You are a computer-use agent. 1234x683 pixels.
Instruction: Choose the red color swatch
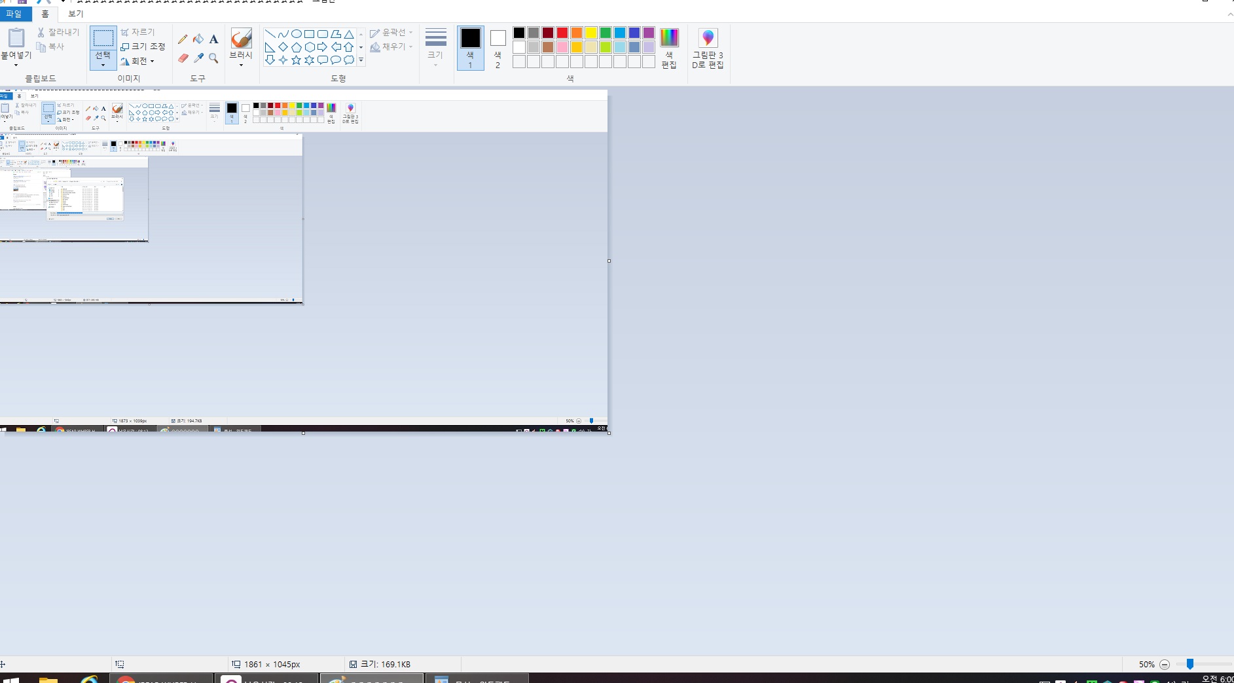pos(562,33)
